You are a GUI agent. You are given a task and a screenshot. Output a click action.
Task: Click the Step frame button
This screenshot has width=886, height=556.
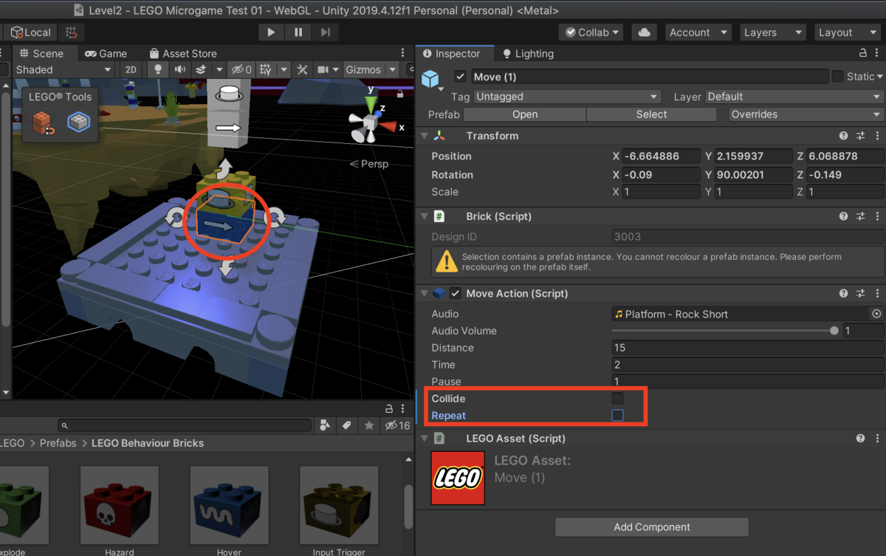[325, 32]
